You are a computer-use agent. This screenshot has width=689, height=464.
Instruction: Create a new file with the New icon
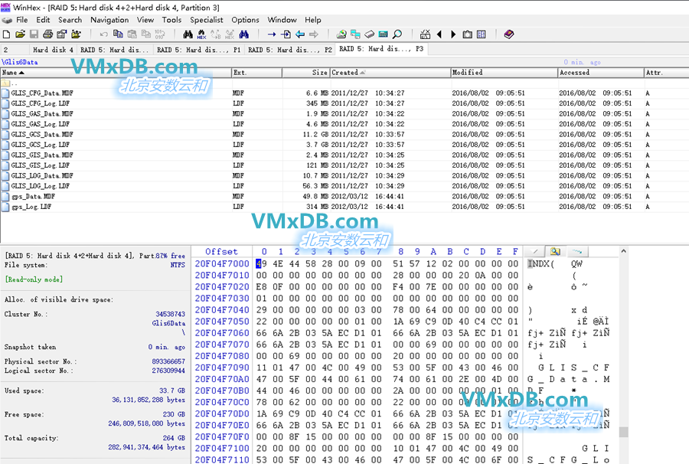coord(7,34)
